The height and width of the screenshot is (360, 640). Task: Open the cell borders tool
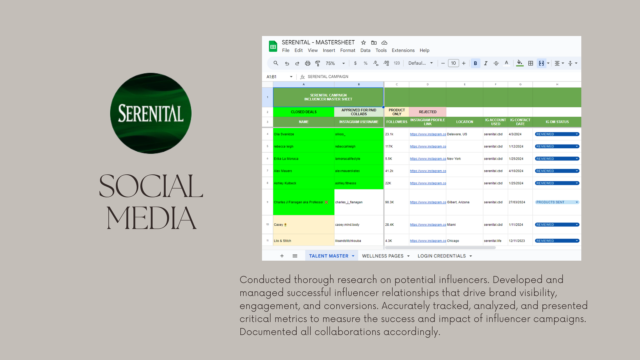click(x=531, y=63)
